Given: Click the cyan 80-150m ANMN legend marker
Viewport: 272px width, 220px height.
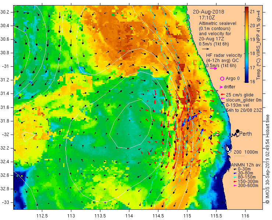Looking at the screenshot, I should [x=235, y=177].
